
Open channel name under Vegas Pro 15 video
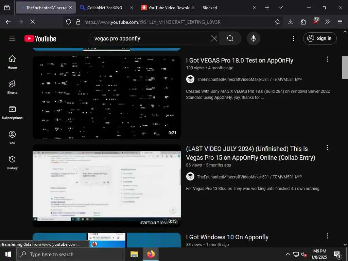(x=249, y=177)
